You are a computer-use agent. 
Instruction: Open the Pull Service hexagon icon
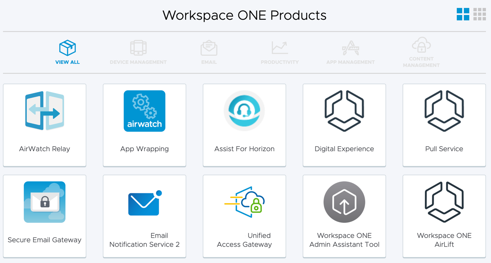[444, 111]
